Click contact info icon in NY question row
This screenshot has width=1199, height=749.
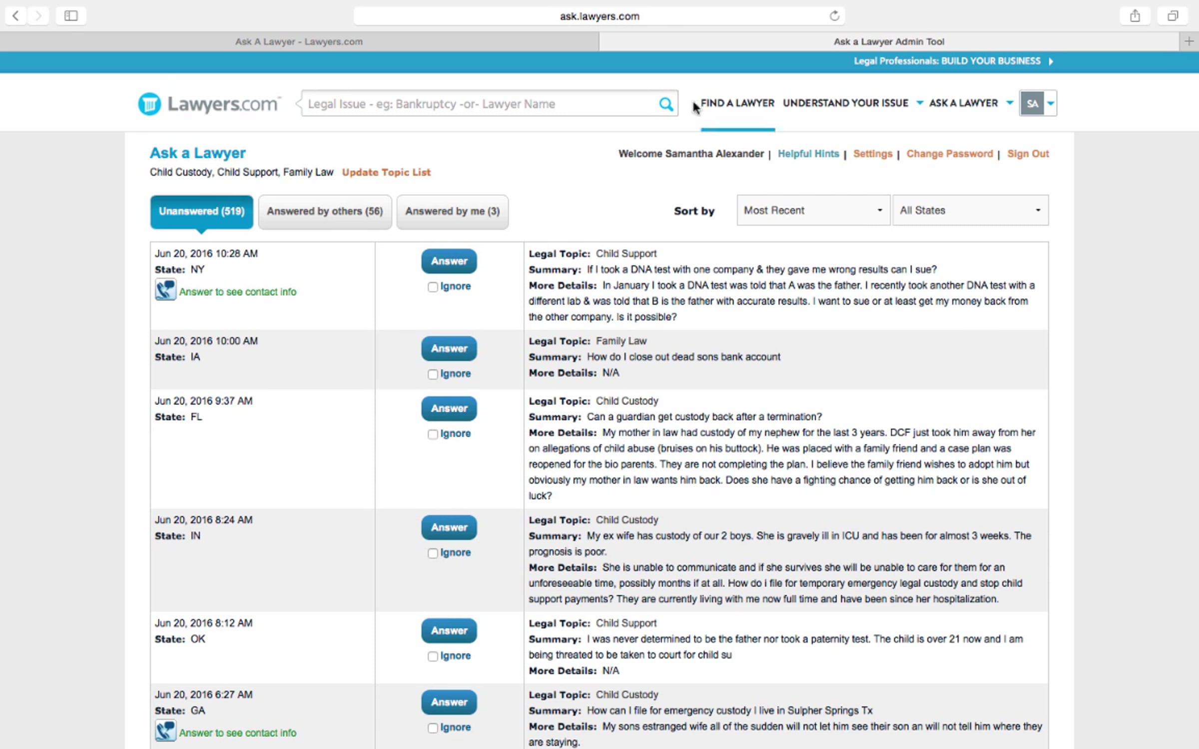(165, 290)
